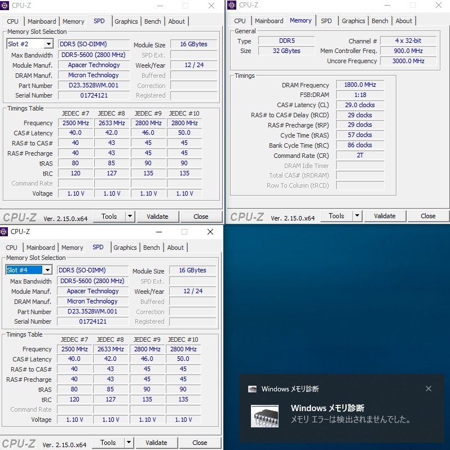Click the 2T Command Rate value

point(360,155)
